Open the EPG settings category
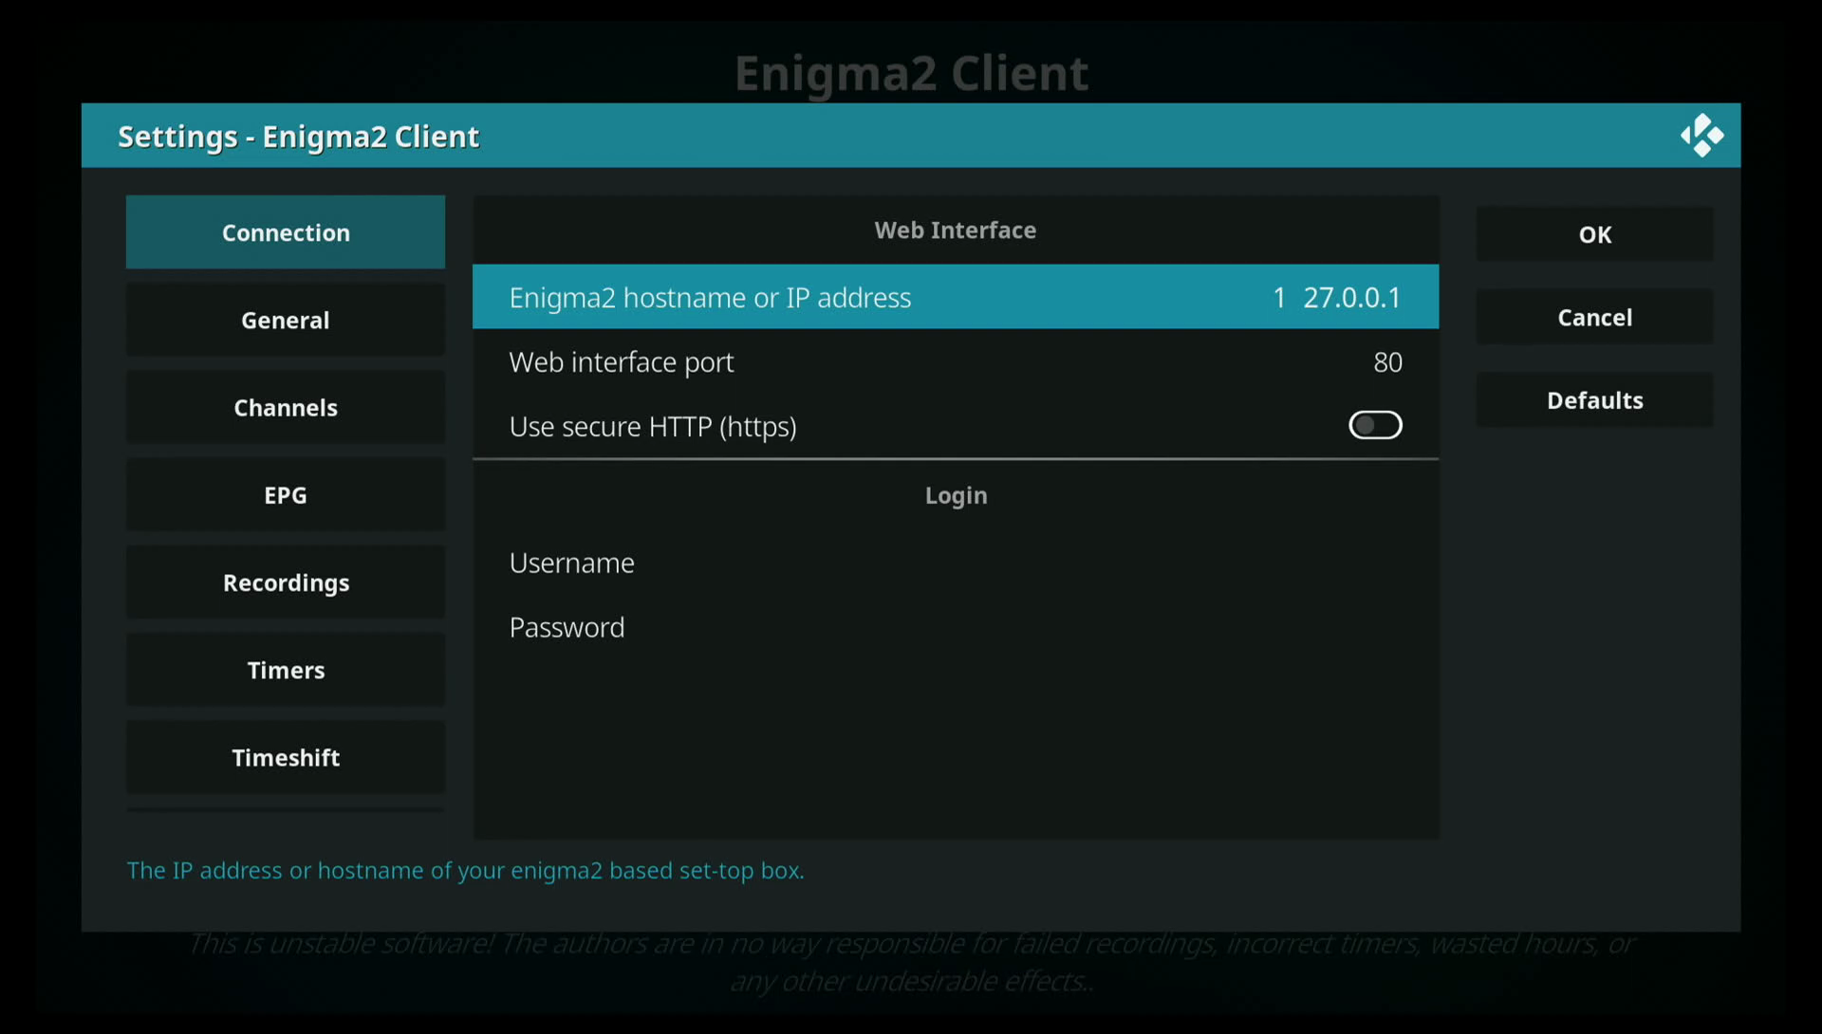This screenshot has width=1822, height=1034. pyautogui.click(x=286, y=495)
